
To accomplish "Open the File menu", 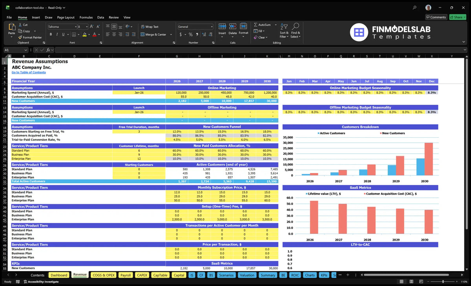I will [9, 17].
